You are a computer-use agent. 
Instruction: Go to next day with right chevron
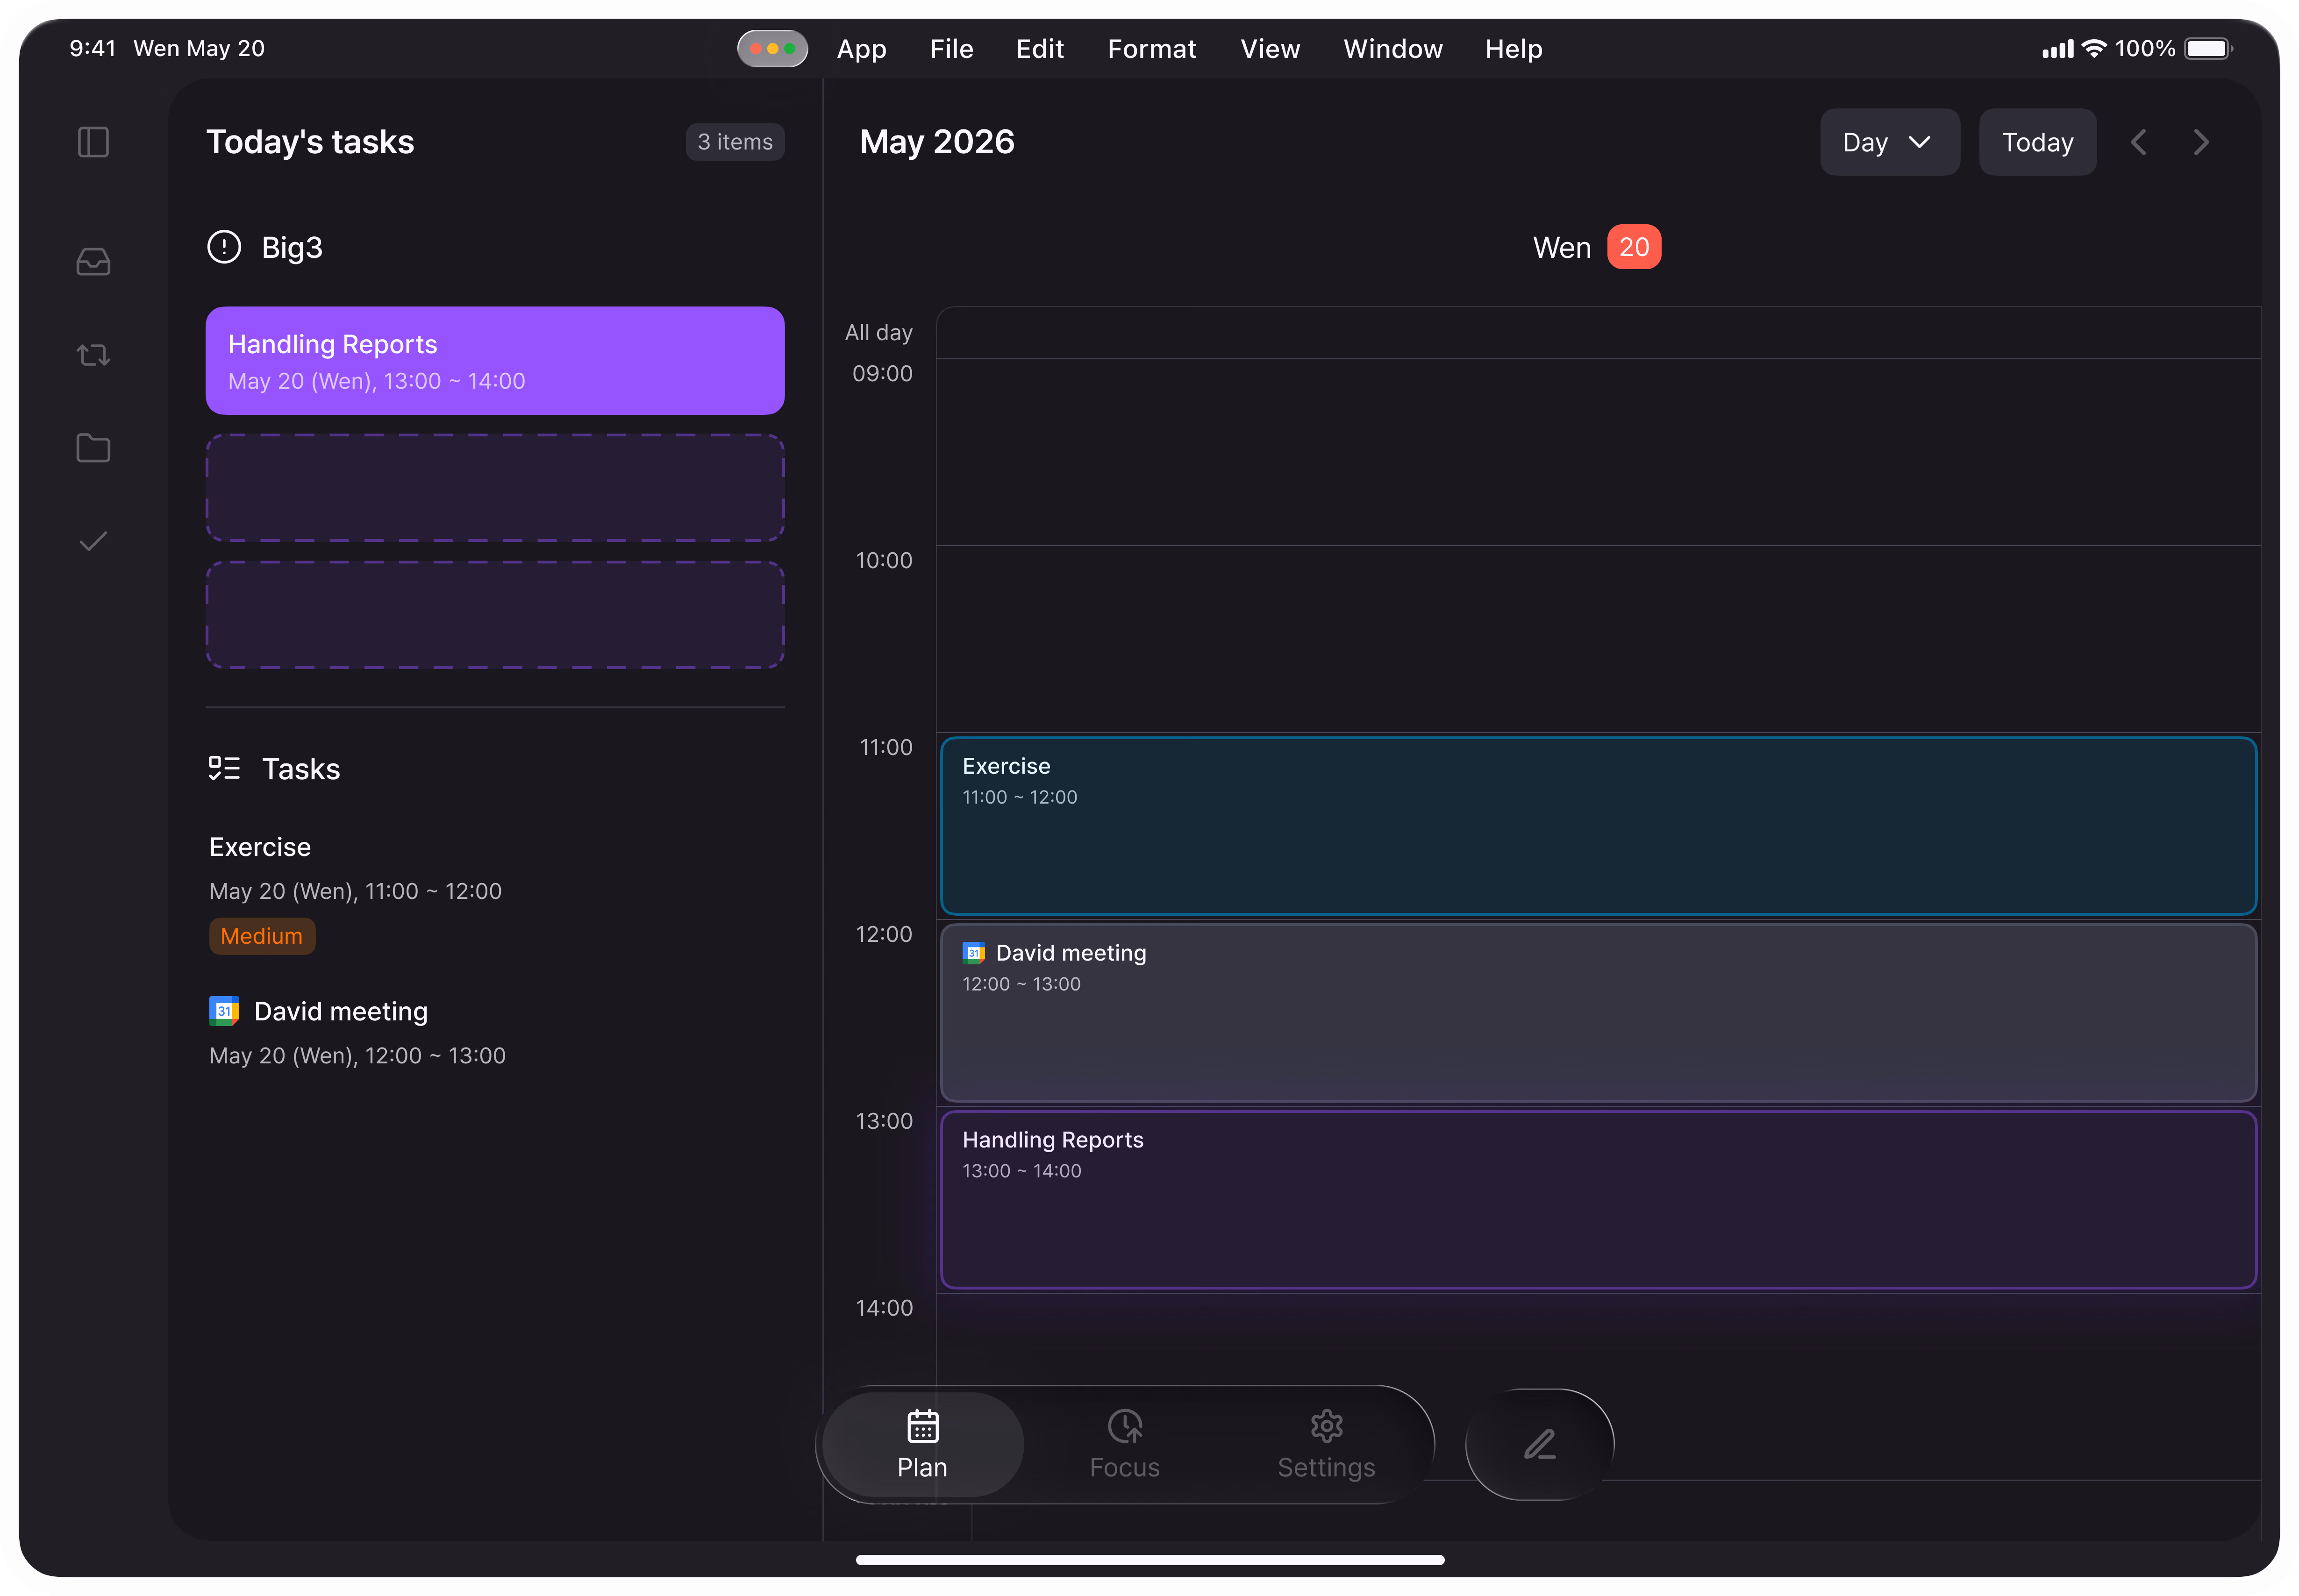2201,142
